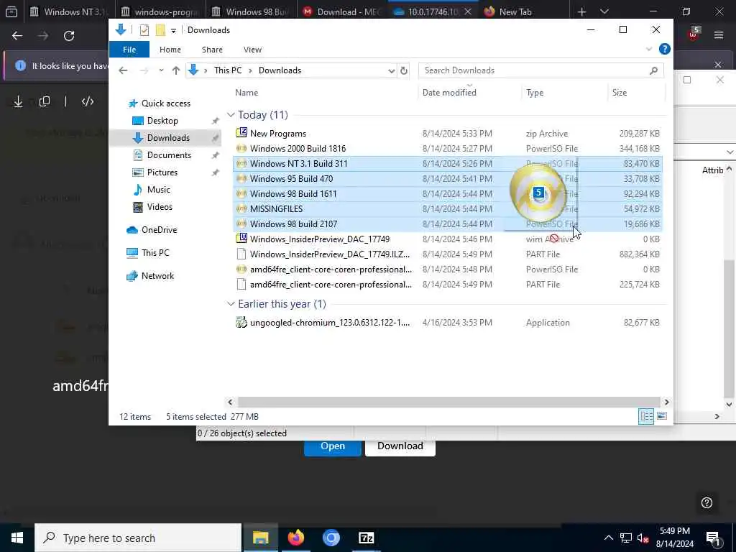
Task: Click the horizontal scrollbar in Explorer
Action: click(x=448, y=402)
